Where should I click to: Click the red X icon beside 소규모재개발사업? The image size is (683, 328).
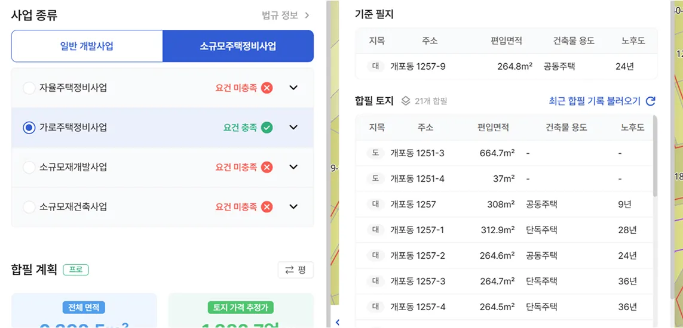point(267,167)
